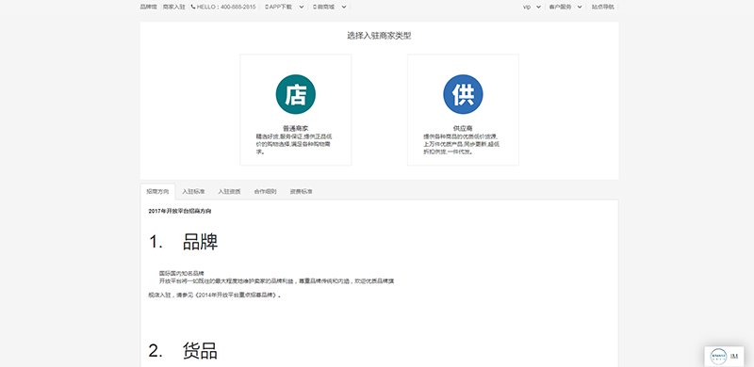Click the blue 供 supplier icon
Image resolution: width=754 pixels, height=367 pixels.
(463, 94)
